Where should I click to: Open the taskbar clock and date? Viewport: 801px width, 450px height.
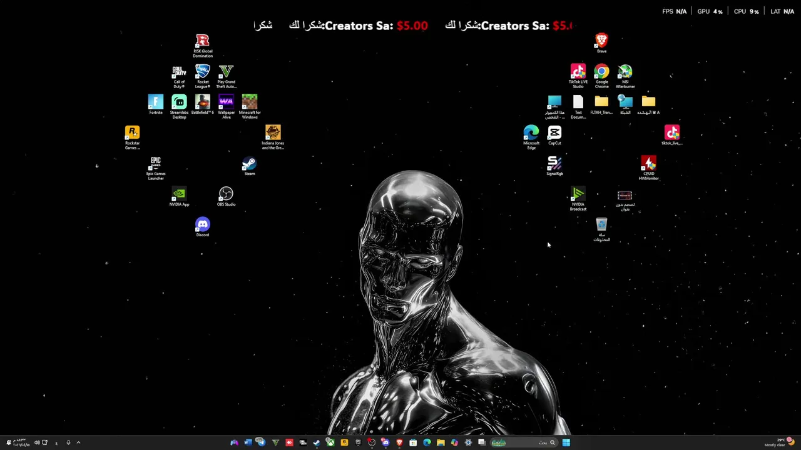(21, 442)
